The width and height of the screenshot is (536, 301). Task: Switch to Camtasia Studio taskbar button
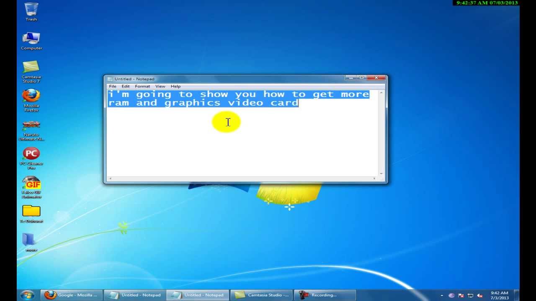(261, 295)
